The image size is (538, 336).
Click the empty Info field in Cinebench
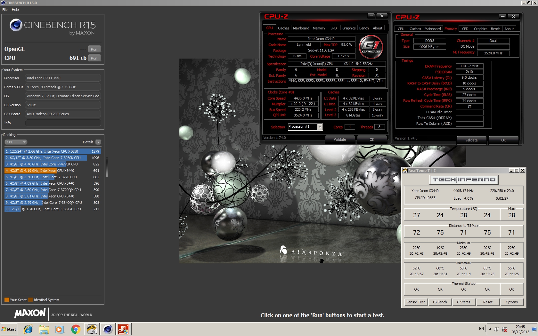[x=63, y=123]
